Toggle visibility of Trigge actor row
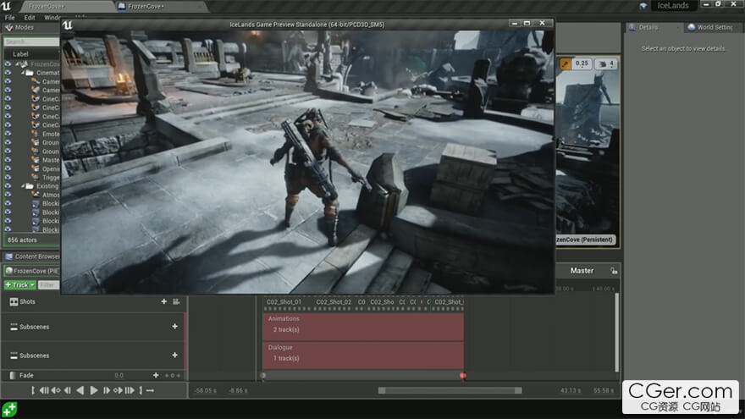Screen dimensions: 745x419 (8, 177)
